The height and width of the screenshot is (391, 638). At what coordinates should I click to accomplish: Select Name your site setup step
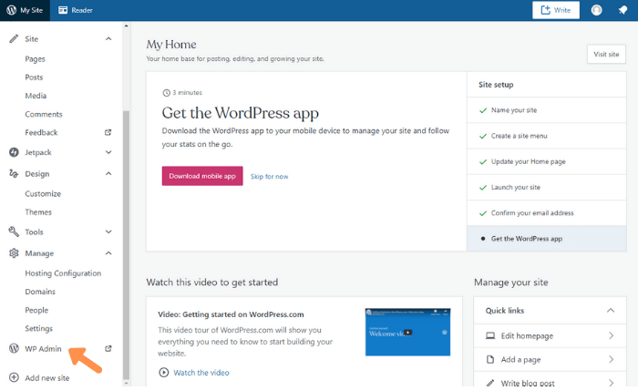pos(547,110)
